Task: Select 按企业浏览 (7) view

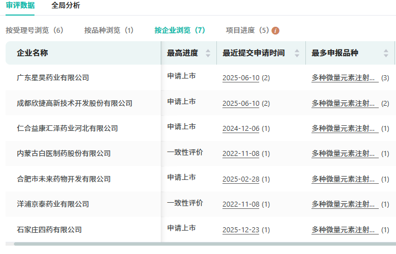Action: [180, 30]
